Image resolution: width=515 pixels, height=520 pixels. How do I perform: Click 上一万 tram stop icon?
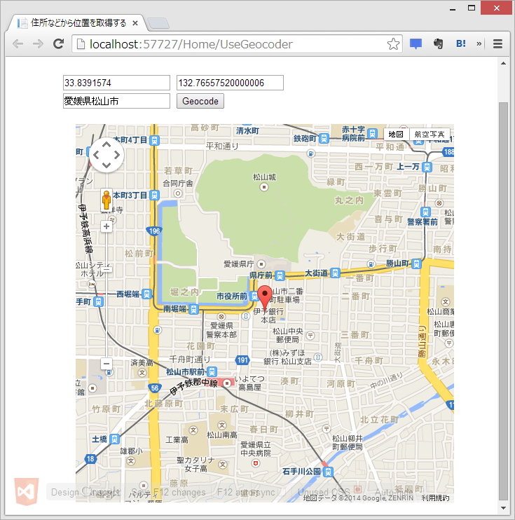[427, 167]
